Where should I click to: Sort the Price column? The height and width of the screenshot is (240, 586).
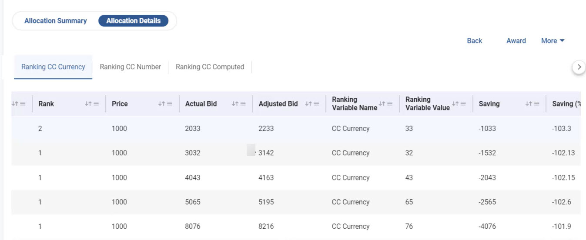162,104
